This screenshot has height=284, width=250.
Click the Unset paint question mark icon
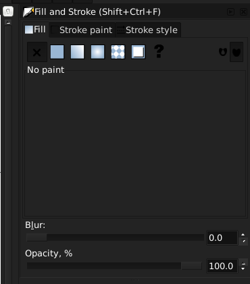159,51
